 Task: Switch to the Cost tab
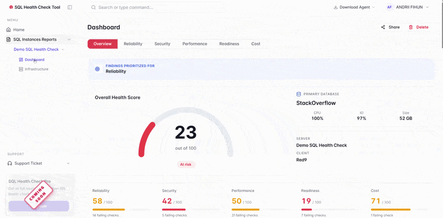(x=256, y=44)
